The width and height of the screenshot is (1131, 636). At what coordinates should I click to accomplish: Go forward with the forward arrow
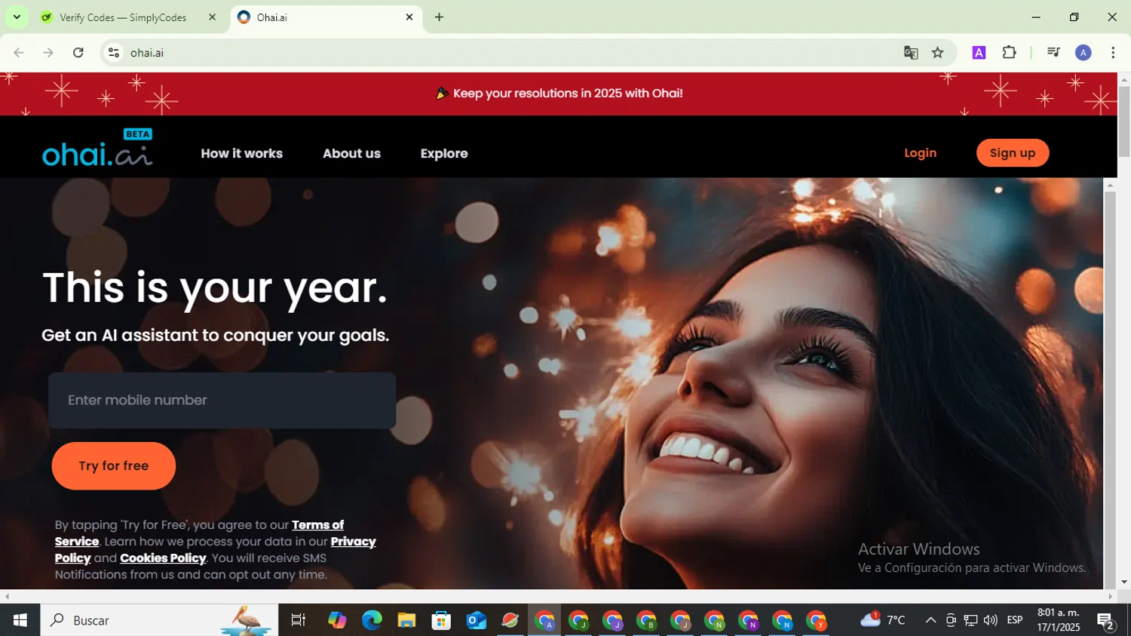point(48,53)
